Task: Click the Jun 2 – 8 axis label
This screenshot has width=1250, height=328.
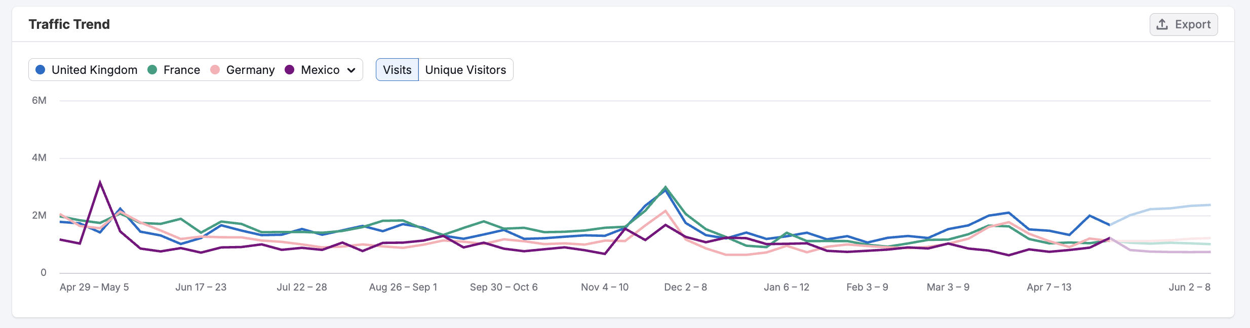Action: 1189,287
